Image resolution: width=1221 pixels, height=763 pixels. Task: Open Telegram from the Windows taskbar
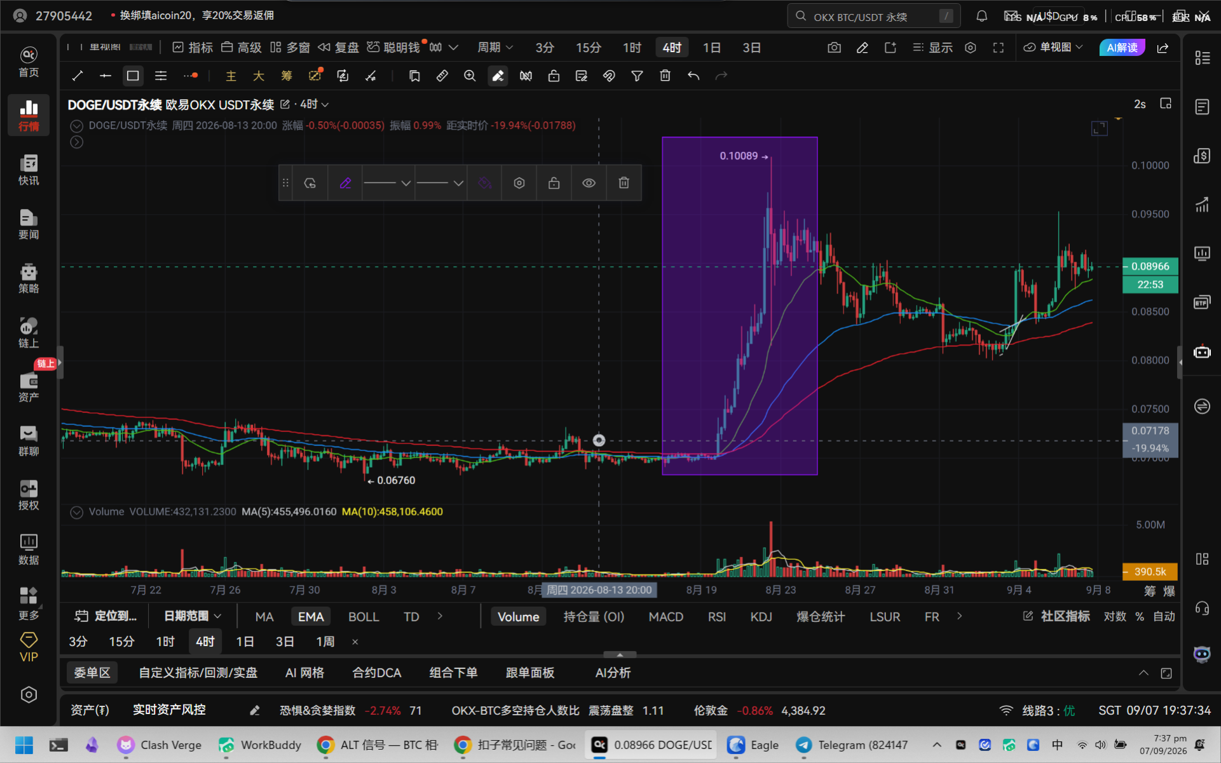(x=852, y=745)
